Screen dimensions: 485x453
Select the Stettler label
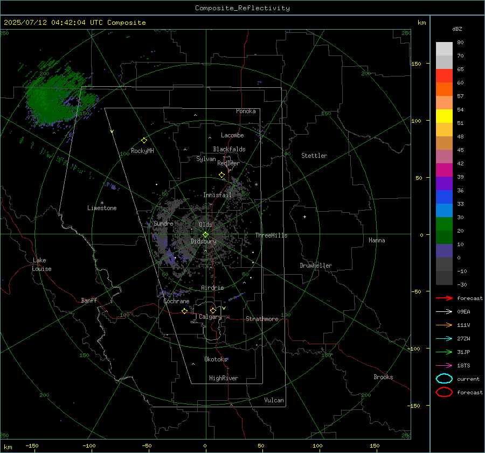[314, 156]
